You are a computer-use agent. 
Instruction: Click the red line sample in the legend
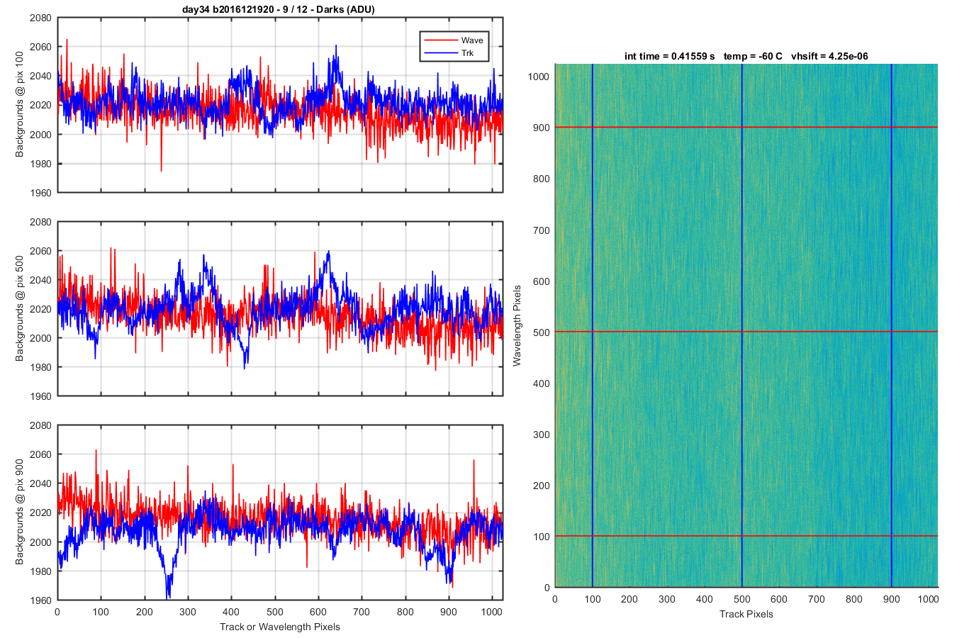coord(440,40)
